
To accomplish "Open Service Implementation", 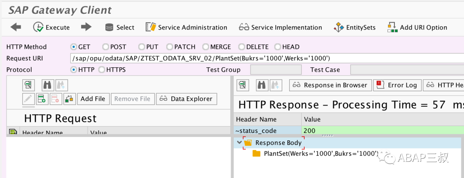I will (x=280, y=27).
